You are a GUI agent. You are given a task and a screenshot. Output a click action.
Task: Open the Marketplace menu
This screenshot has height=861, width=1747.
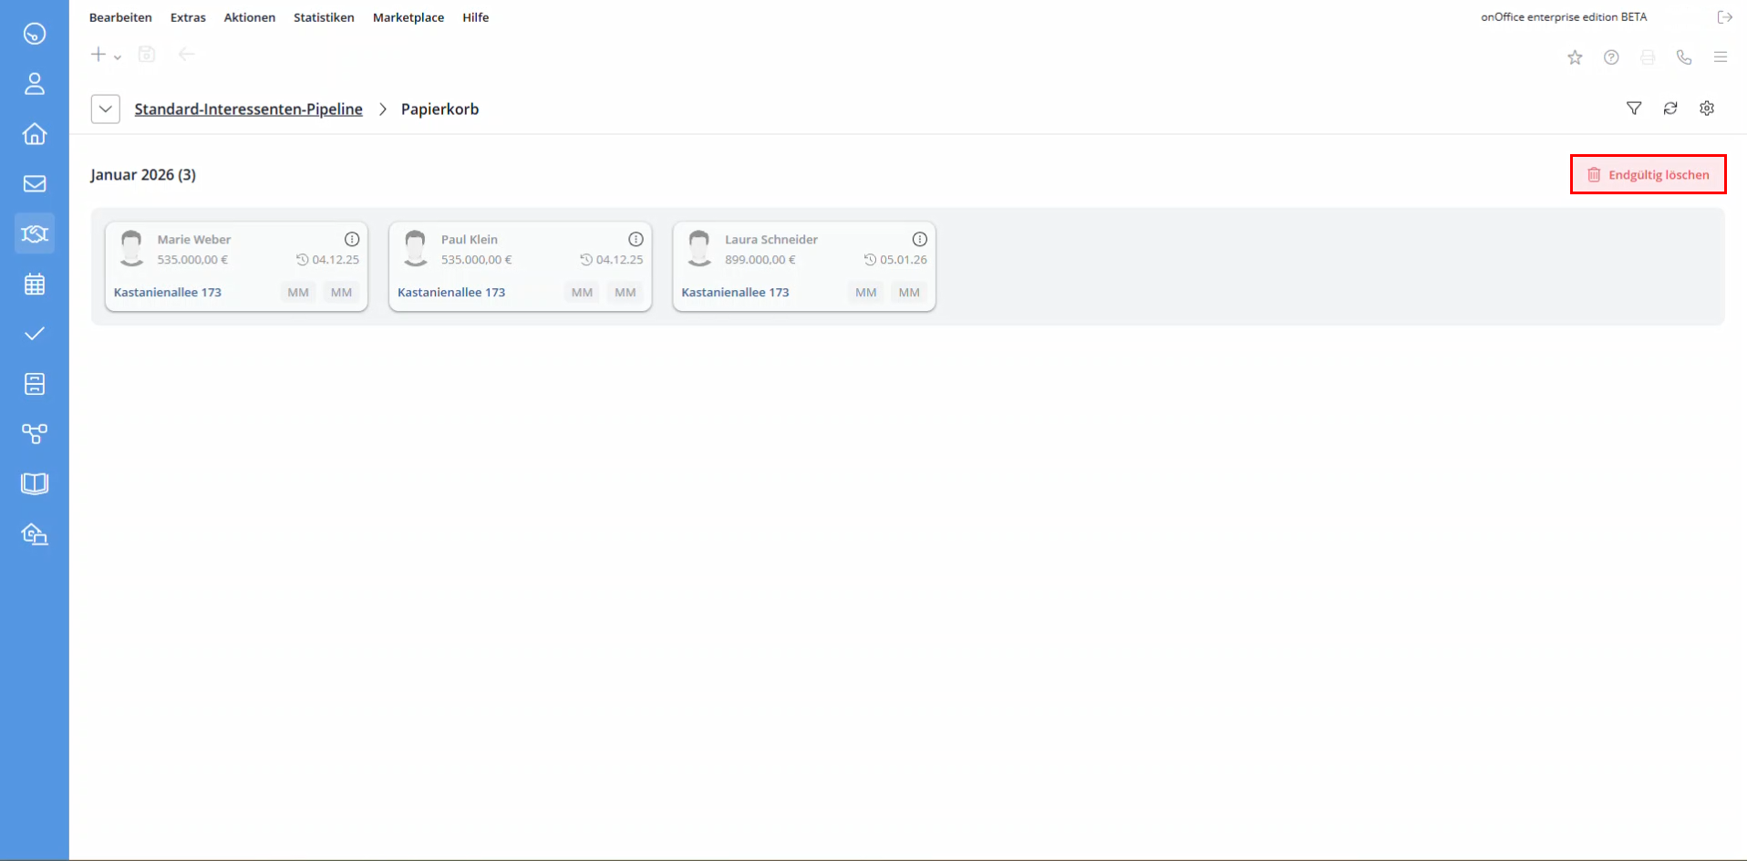click(408, 17)
